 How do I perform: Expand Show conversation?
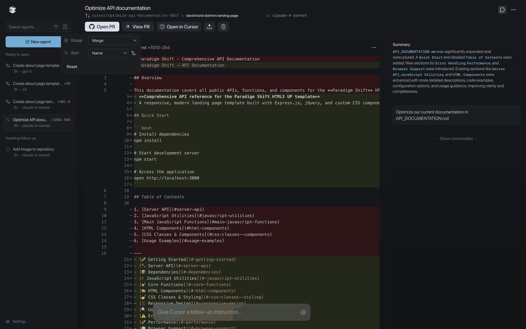pyautogui.click(x=456, y=138)
